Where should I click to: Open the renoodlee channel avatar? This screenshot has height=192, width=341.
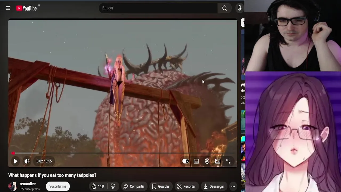(13, 186)
